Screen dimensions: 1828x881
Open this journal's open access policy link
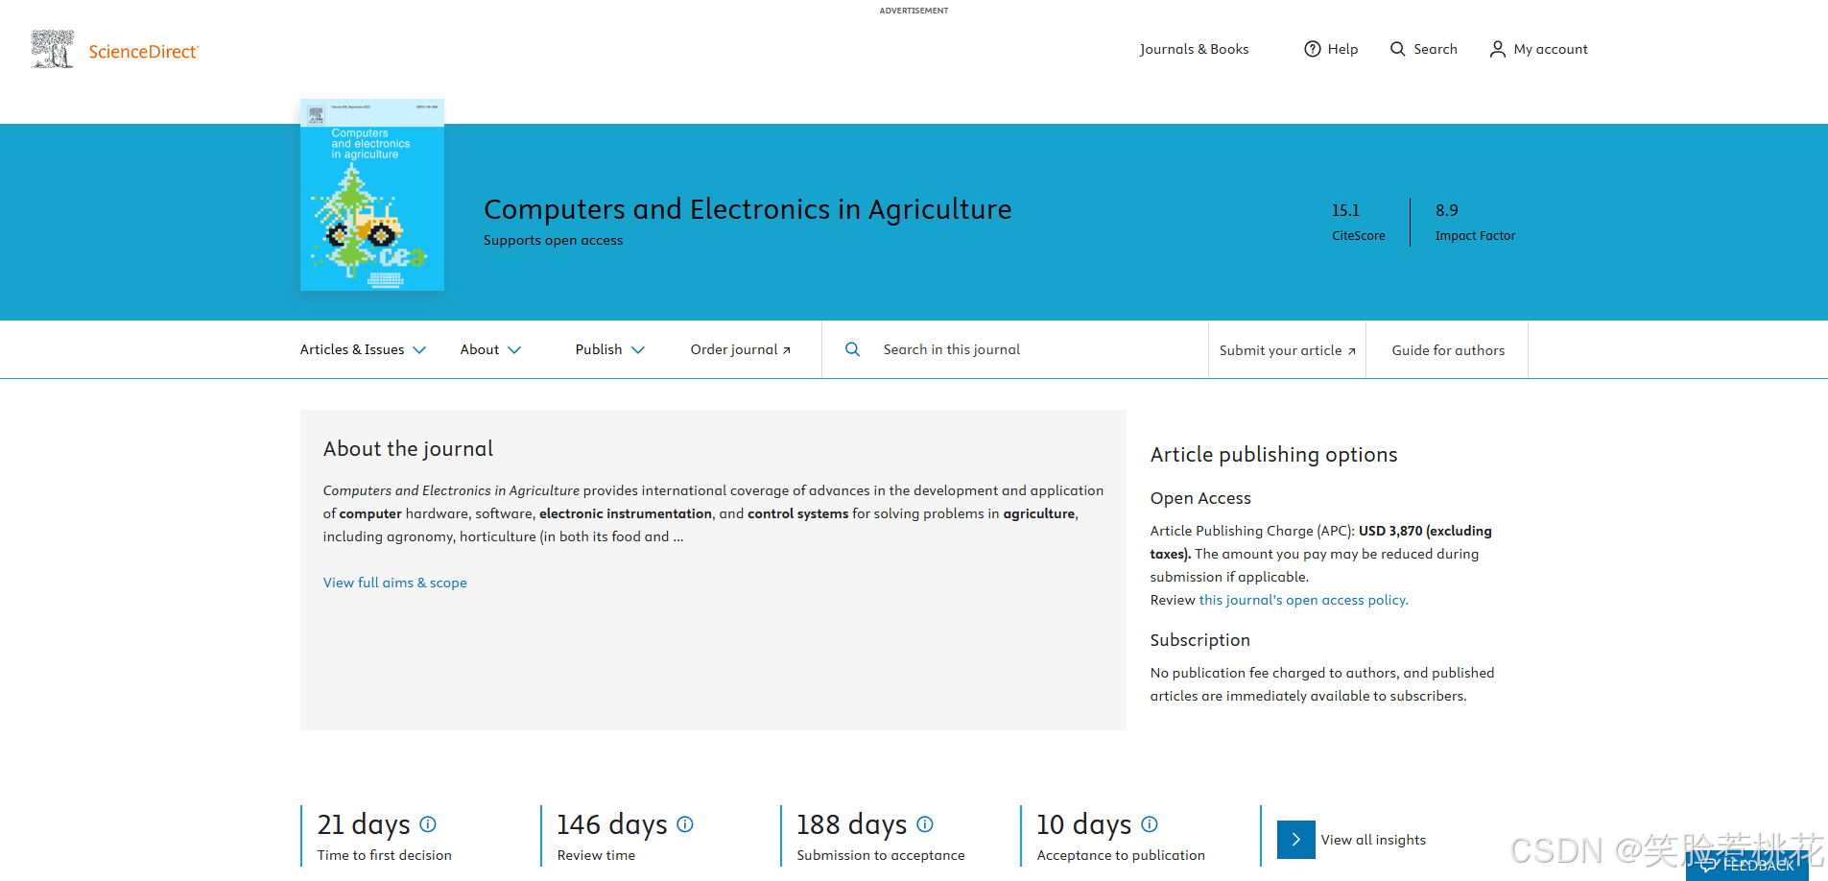[1303, 600]
